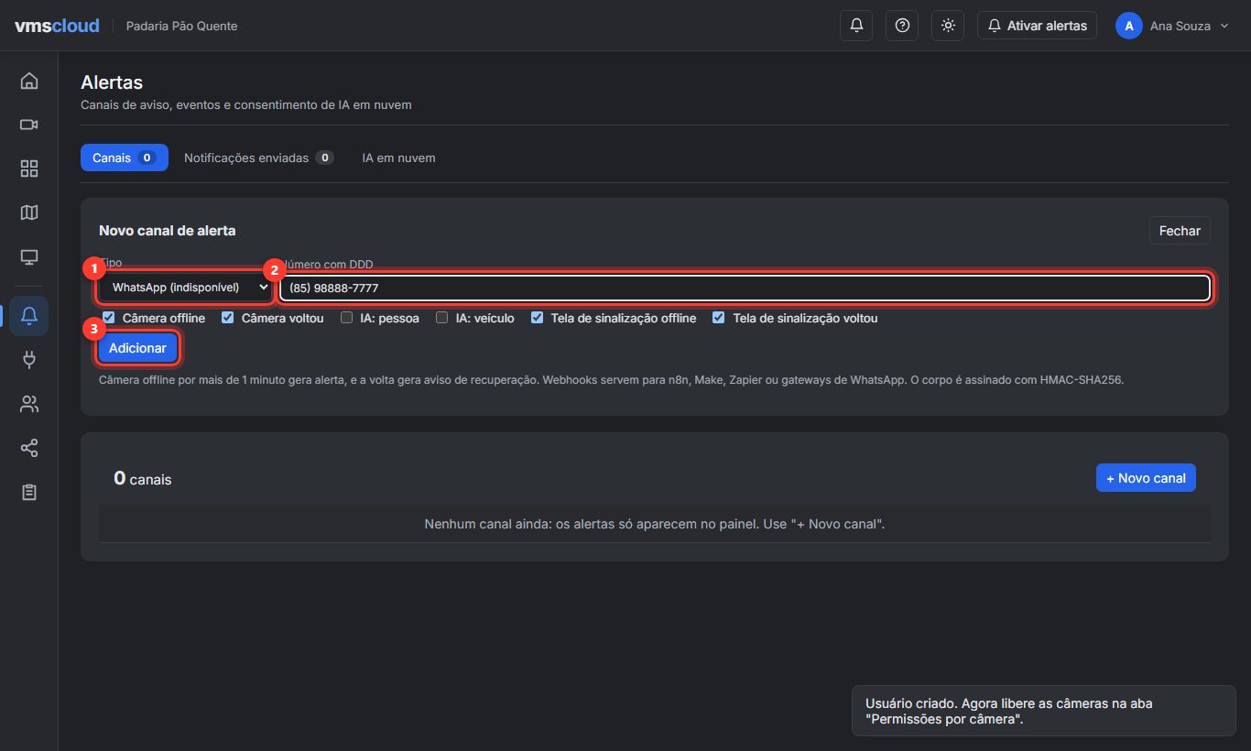Enable the IA: veículo checkbox
Image resolution: width=1251 pixels, height=751 pixels.
tap(441, 318)
